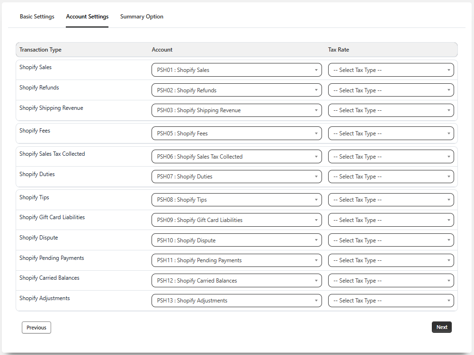
Task: Open the PSH07 Shopify Duties account dropdown
Action: click(x=236, y=177)
